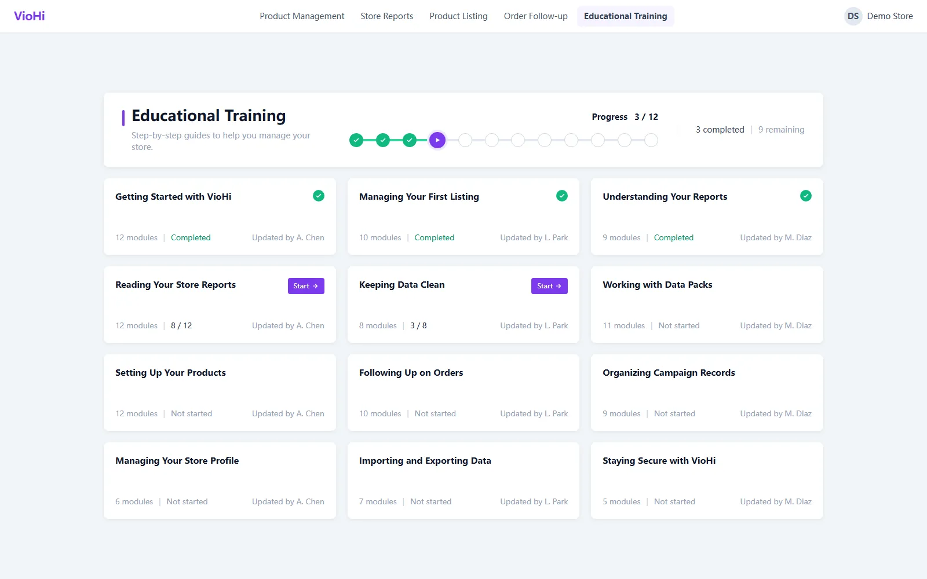
Task: Start Reading Your Store Reports course
Action: 306,286
